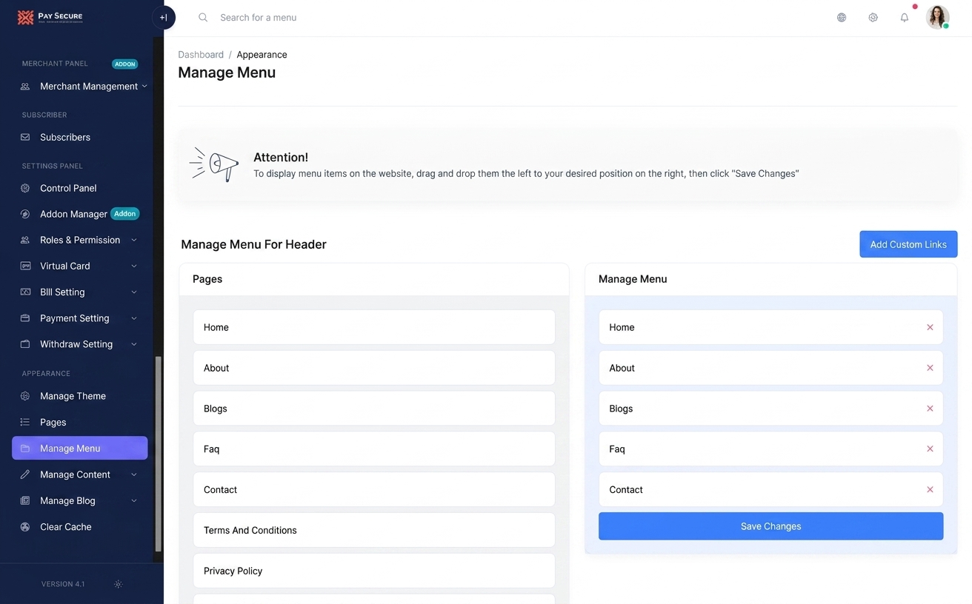972x604 pixels.
Task: Toggle the theme mode sun icon
Action: [x=118, y=584]
